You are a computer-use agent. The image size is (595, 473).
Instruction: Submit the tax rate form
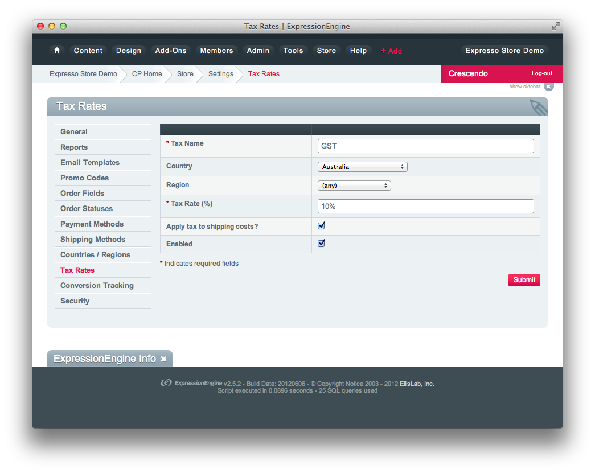pos(524,280)
